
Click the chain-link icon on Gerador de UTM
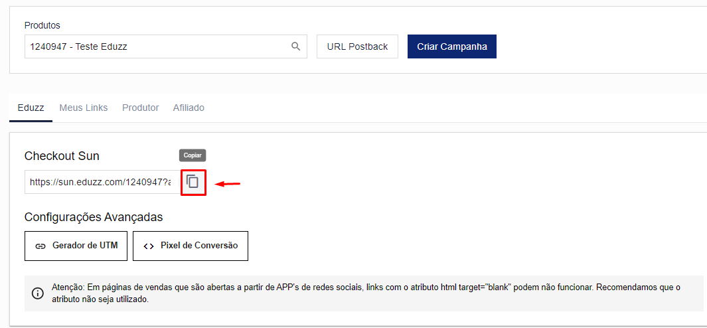pos(40,246)
